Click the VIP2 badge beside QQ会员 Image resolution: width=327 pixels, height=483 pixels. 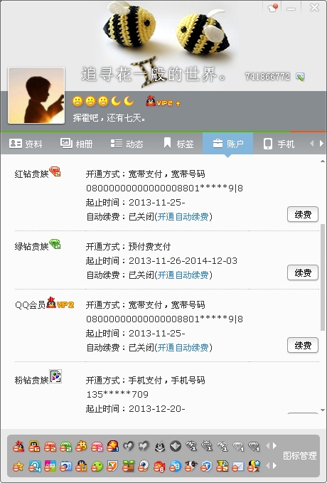click(60, 304)
